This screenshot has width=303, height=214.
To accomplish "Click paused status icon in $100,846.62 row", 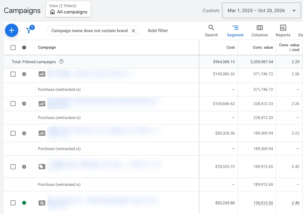I will (x=24, y=104).
